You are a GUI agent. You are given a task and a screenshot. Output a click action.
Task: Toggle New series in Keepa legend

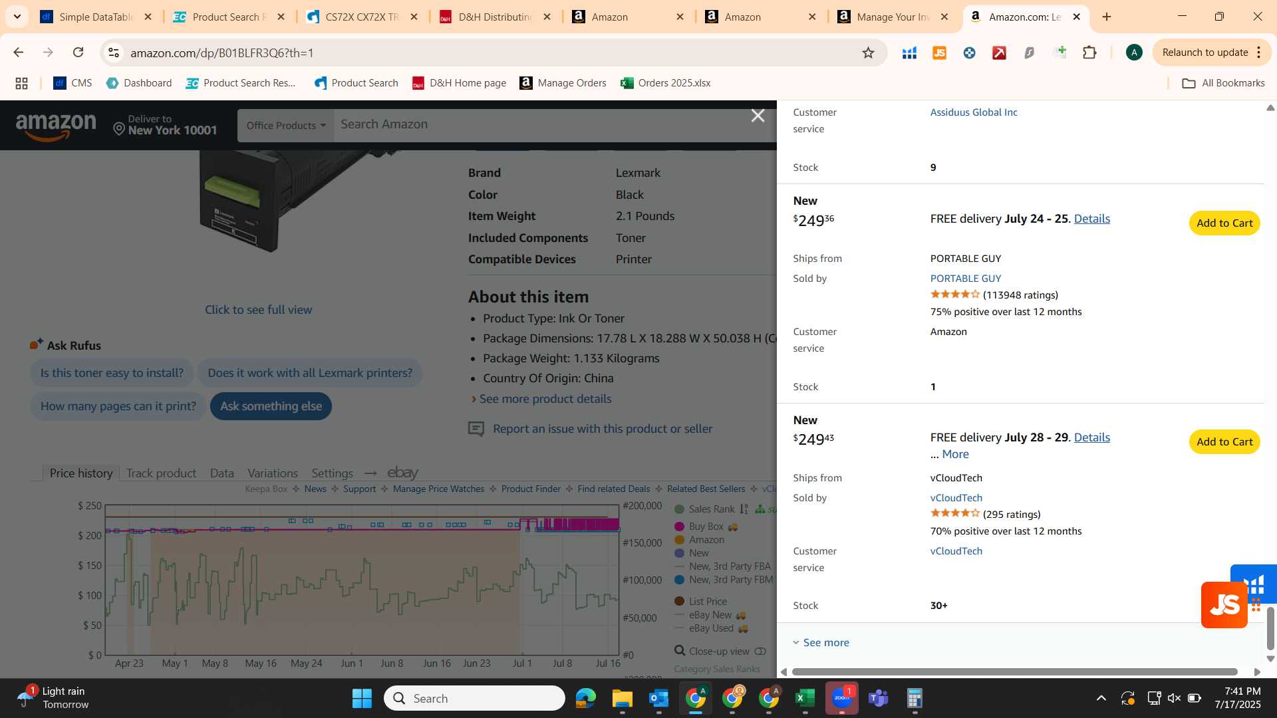pos(692,553)
